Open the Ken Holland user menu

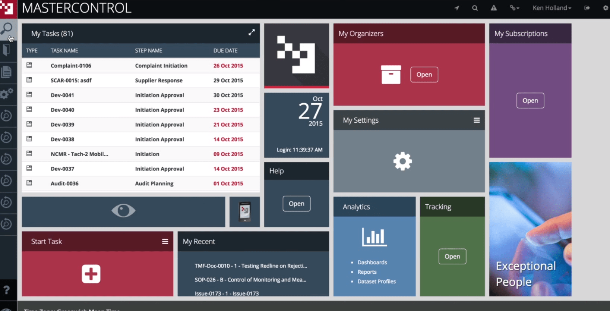[x=552, y=8]
